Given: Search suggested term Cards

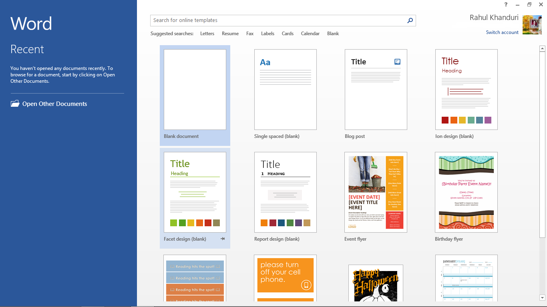Looking at the screenshot, I should pos(288,34).
